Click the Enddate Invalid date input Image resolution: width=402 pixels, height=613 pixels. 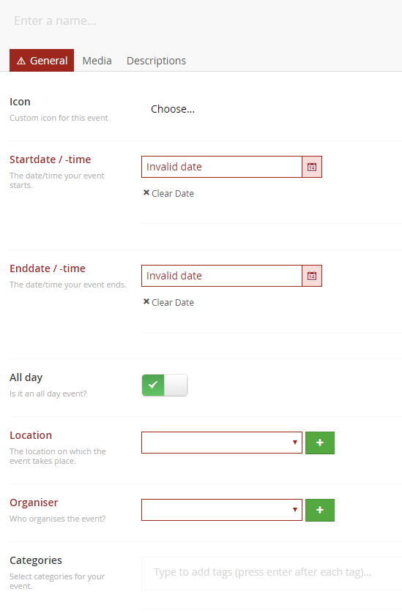pos(222,276)
